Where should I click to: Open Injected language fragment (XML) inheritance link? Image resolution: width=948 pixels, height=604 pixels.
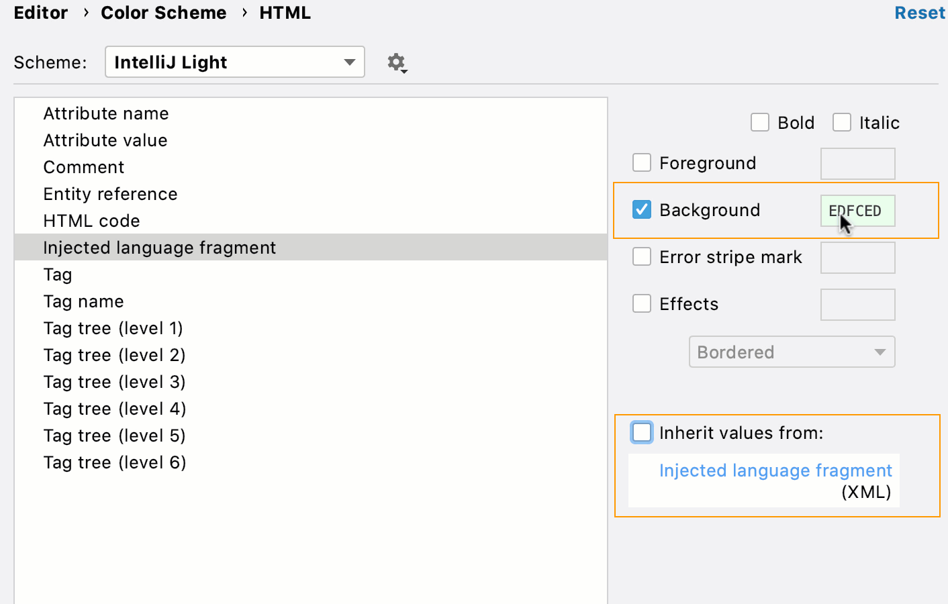tap(776, 470)
